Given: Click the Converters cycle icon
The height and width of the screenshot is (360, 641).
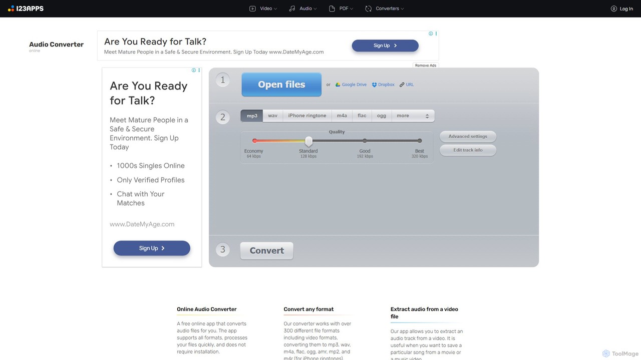Looking at the screenshot, I should (369, 8).
